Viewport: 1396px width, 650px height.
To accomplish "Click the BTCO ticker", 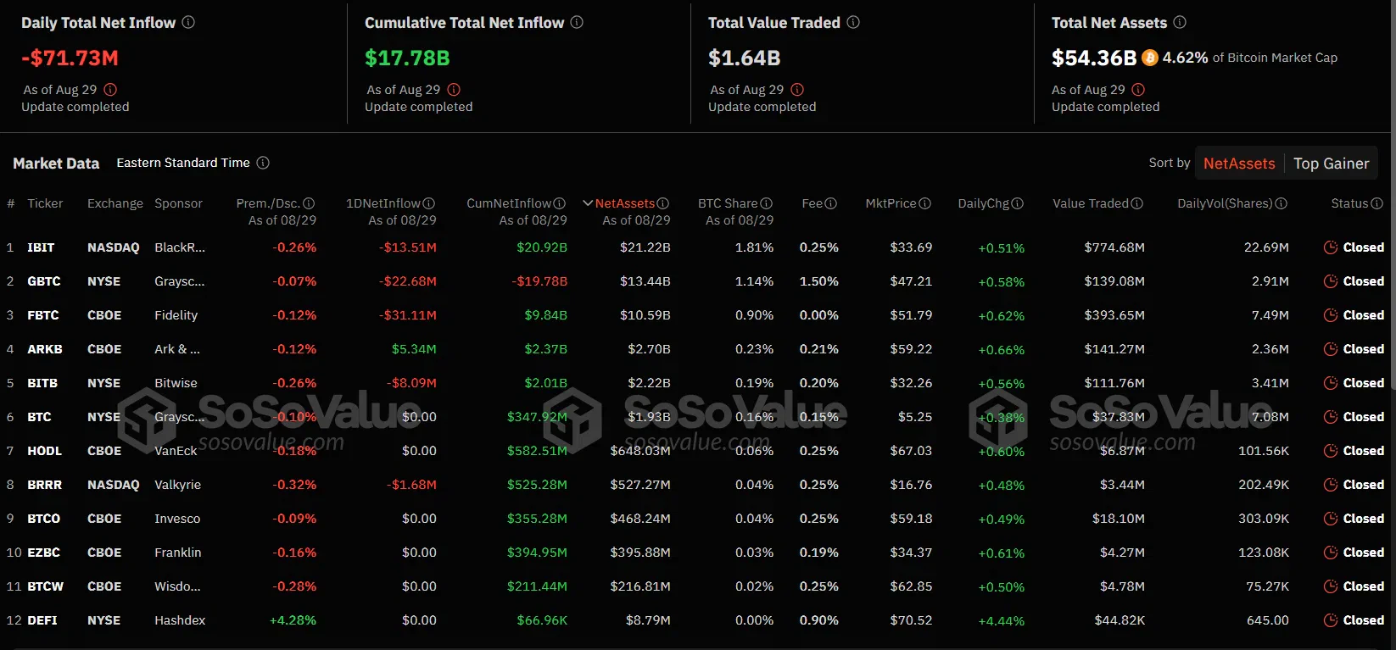I will coord(43,519).
